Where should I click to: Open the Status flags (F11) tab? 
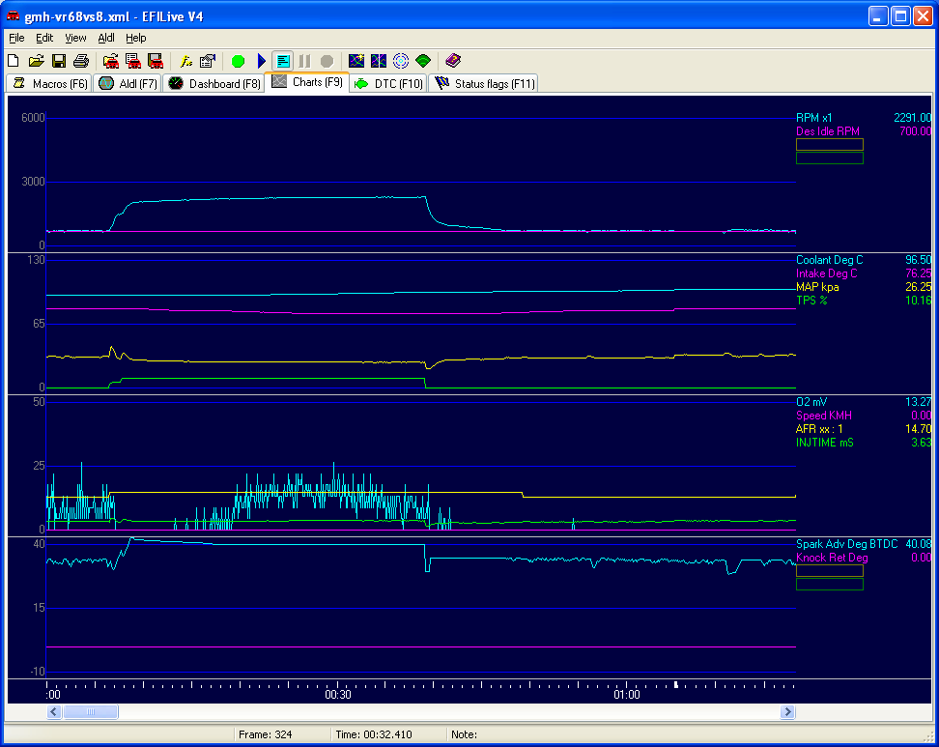(x=485, y=84)
